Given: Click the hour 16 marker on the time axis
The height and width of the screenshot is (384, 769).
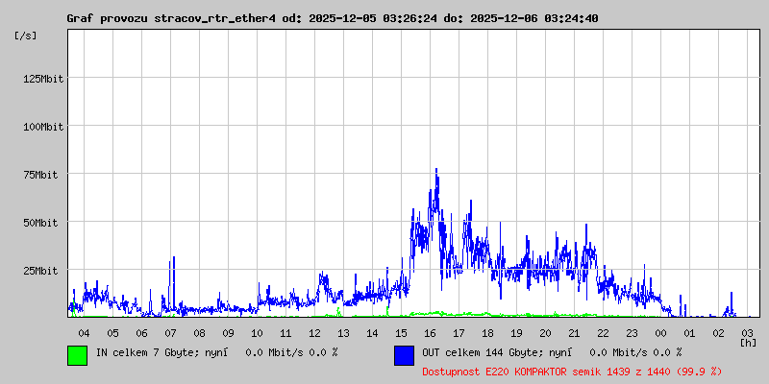Looking at the screenshot, I should 430,332.
